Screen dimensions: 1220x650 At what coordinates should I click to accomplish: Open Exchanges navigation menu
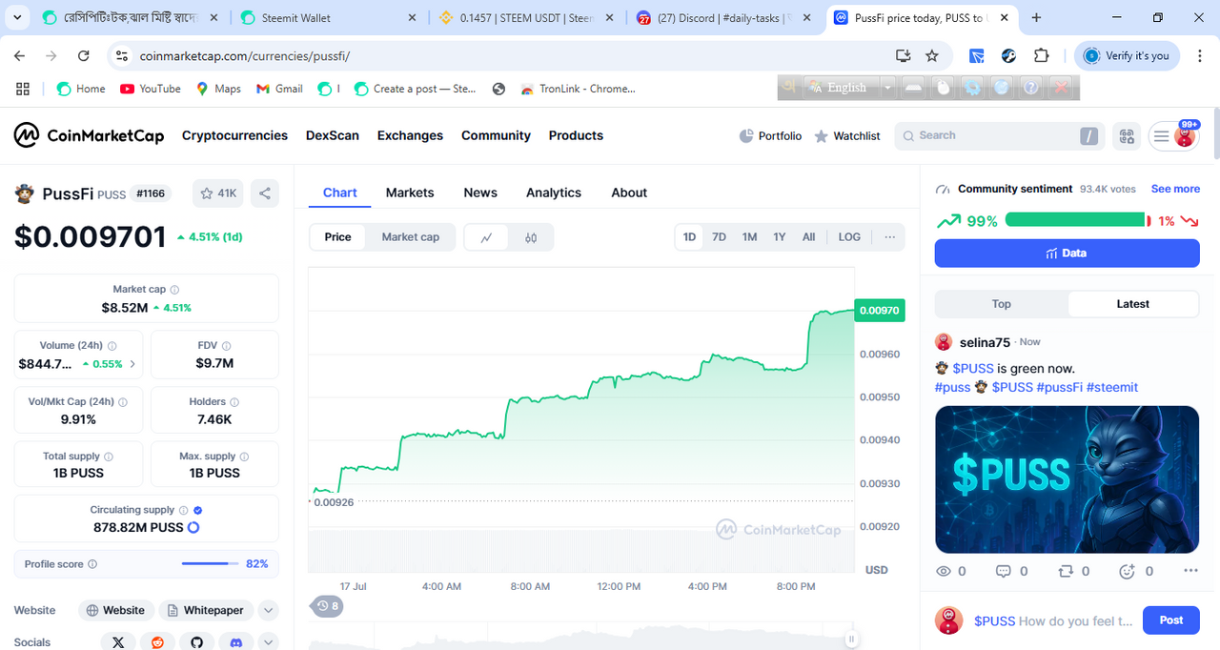click(x=410, y=135)
